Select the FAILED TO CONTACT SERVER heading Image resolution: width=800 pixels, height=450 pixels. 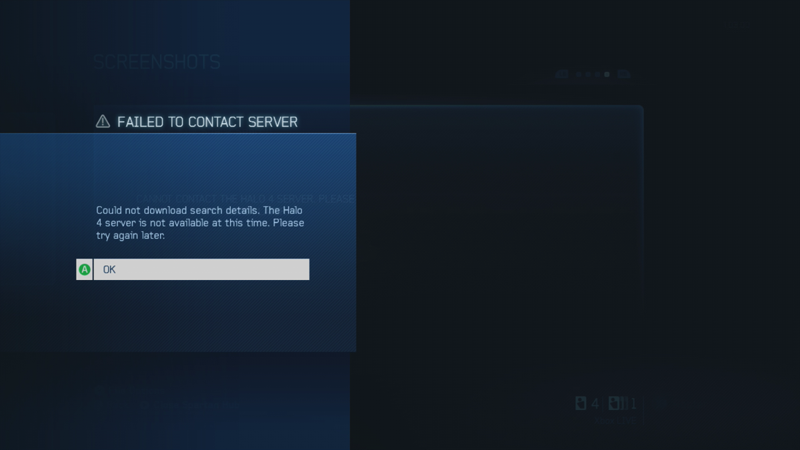pyautogui.click(x=207, y=122)
